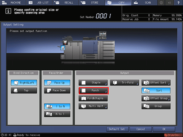
Task: Expand the Tri-Fold options
Action: (x=125, y=83)
